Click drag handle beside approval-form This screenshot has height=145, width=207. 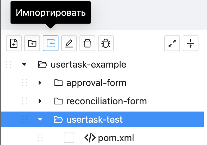(24, 83)
